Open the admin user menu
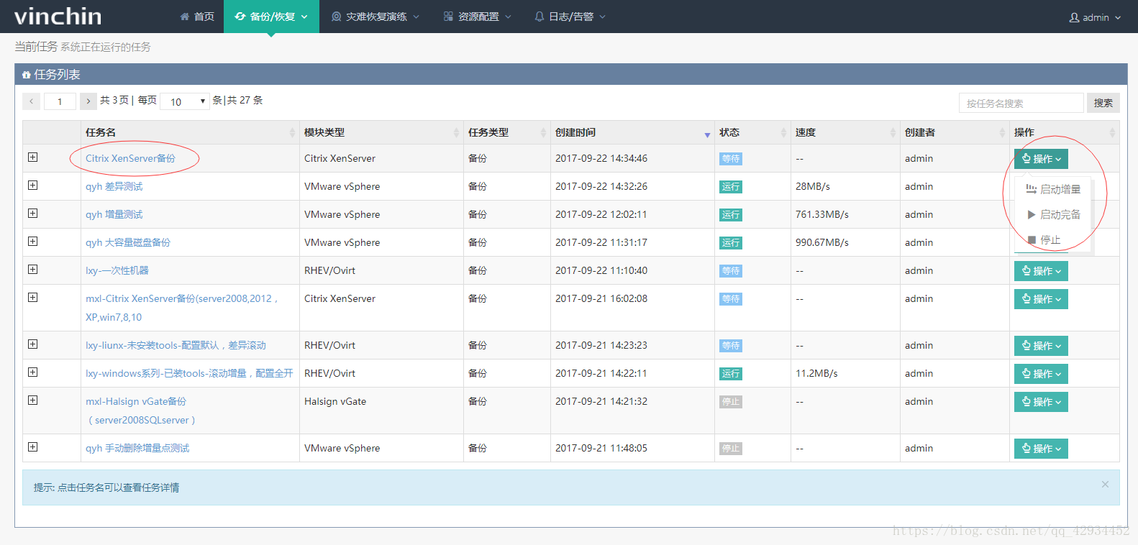 1095,17
